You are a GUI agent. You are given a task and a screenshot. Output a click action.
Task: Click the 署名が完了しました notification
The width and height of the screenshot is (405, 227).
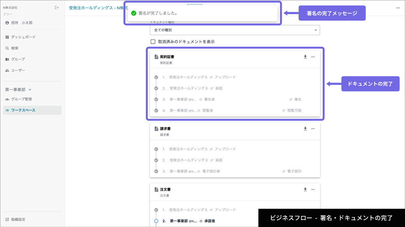coord(202,13)
